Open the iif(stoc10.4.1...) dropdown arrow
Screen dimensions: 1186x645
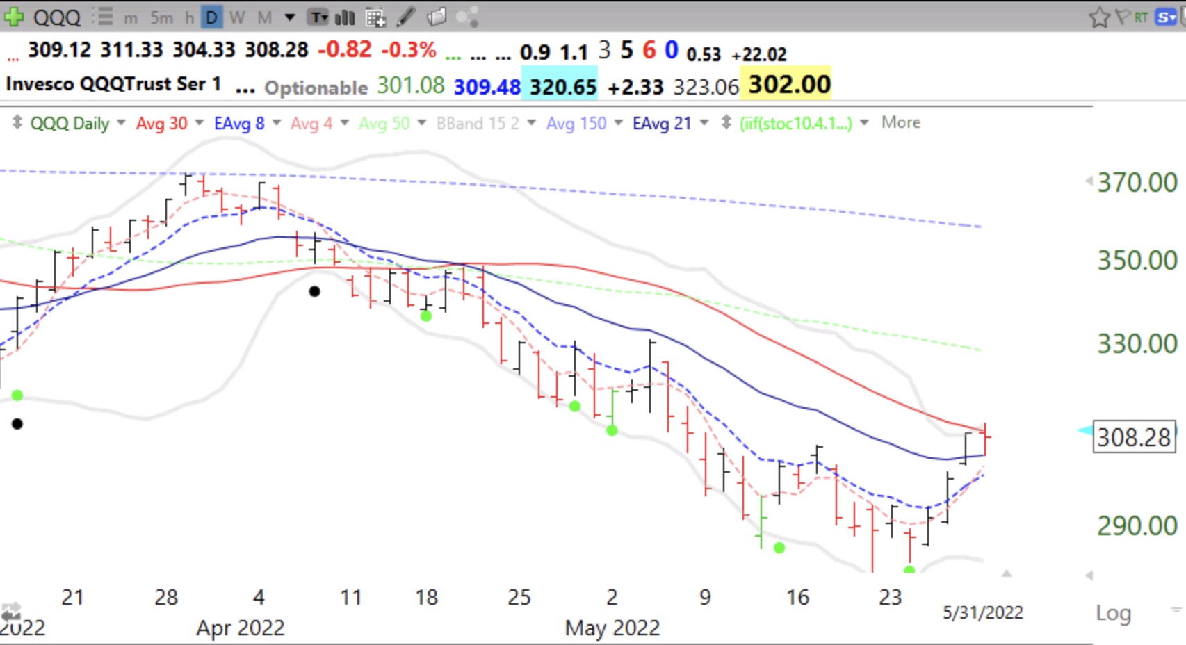865,123
